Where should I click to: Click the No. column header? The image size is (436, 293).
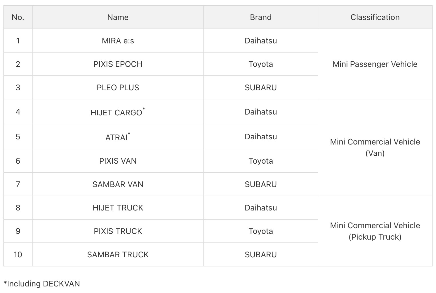click(x=18, y=17)
